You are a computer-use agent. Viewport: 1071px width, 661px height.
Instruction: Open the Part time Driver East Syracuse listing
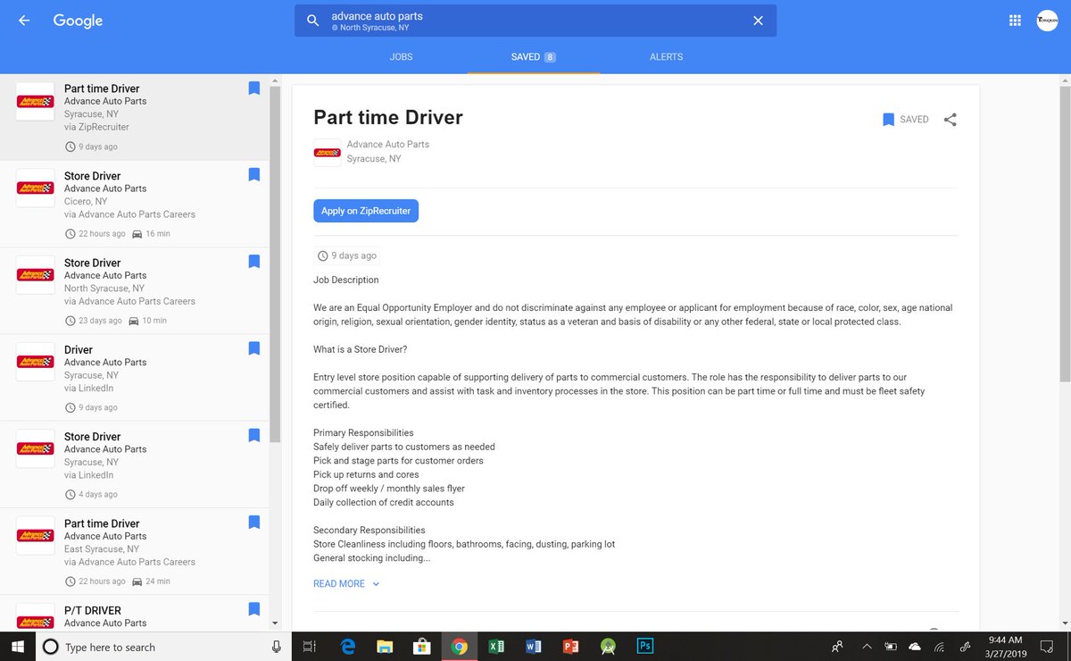tap(134, 552)
